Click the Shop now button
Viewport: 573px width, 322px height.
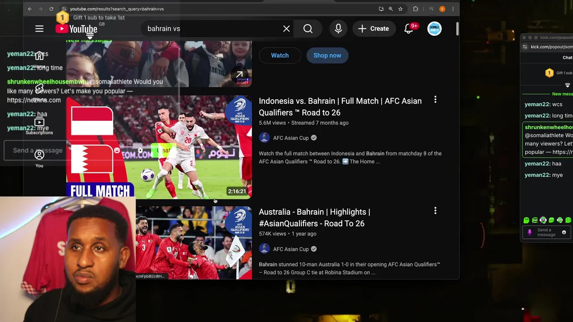point(327,55)
